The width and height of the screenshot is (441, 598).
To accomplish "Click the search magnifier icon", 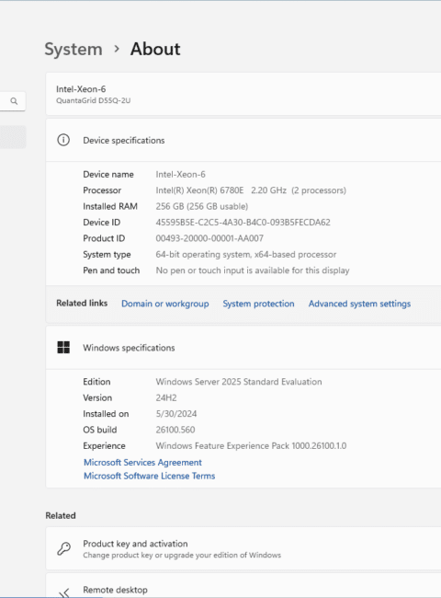I will [x=14, y=101].
